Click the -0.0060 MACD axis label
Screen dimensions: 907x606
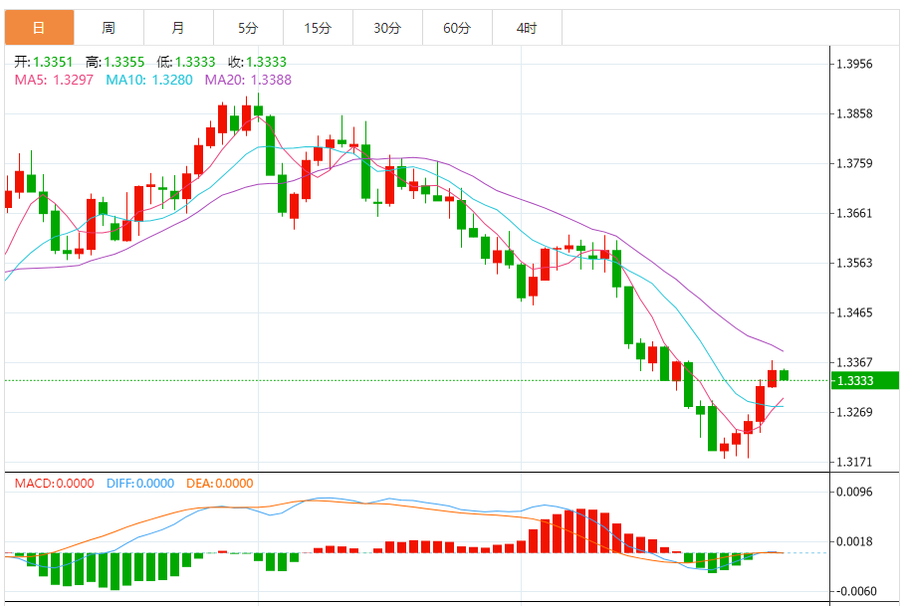[856, 591]
